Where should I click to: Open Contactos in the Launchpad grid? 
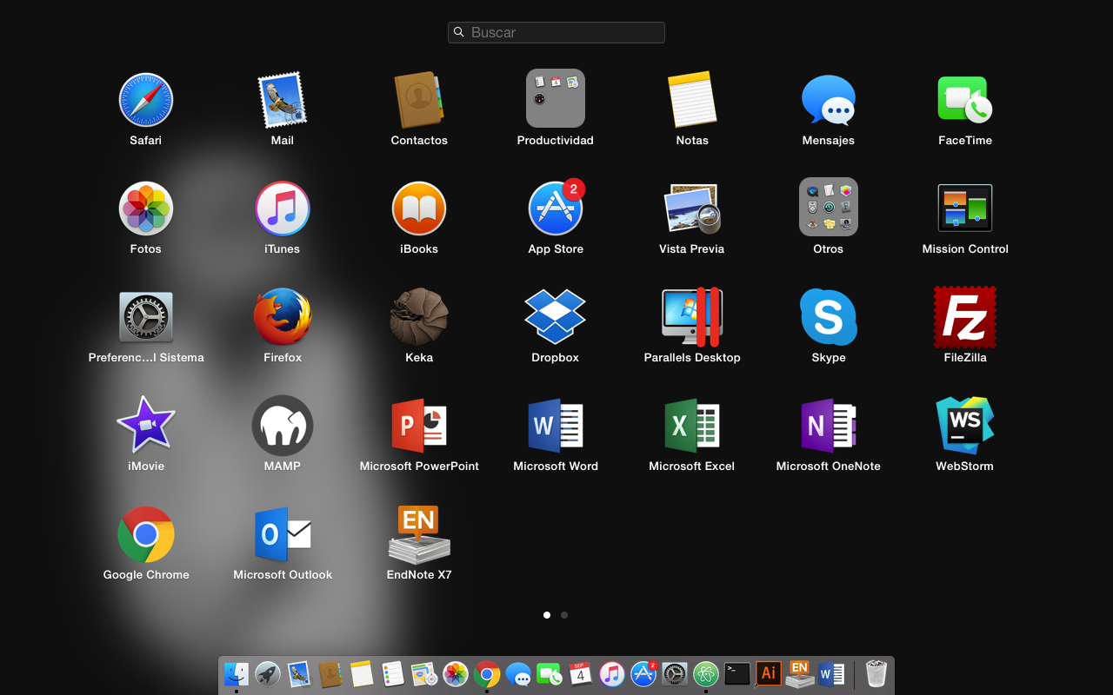tap(419, 100)
